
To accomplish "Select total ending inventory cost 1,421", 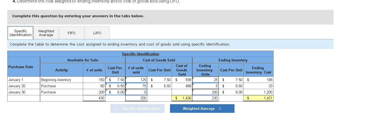I will coord(258,98).
